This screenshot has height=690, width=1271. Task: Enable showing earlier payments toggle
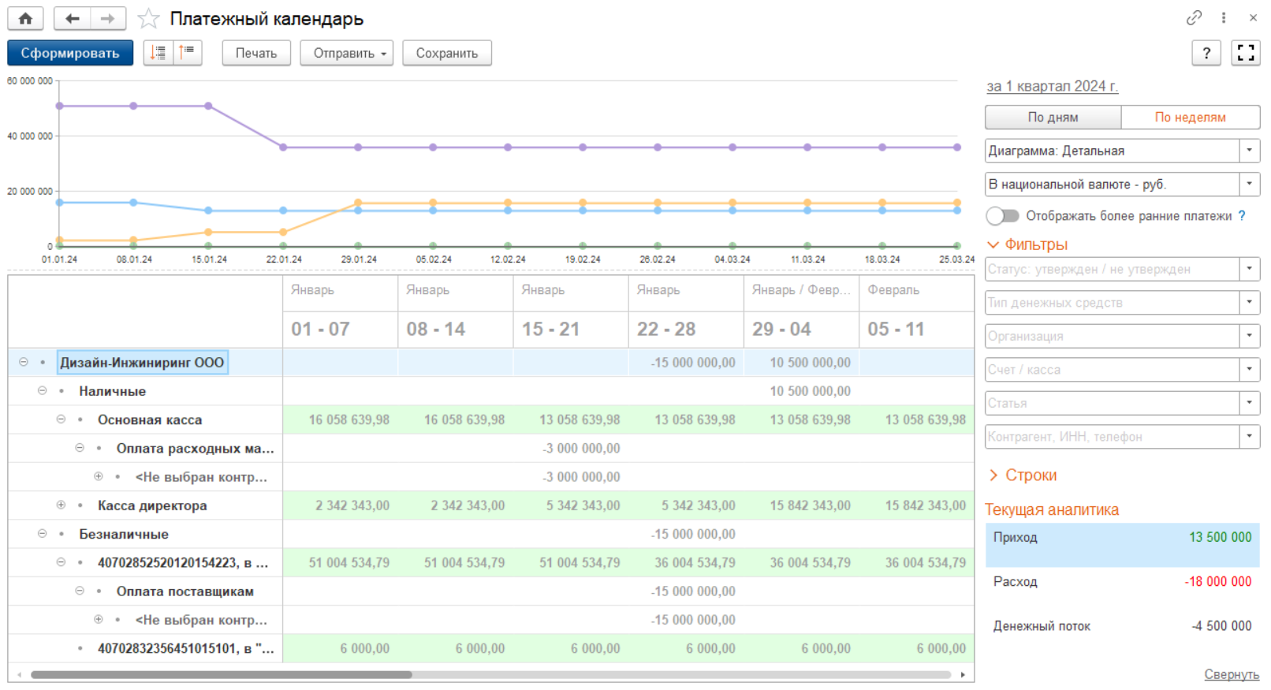(1002, 216)
